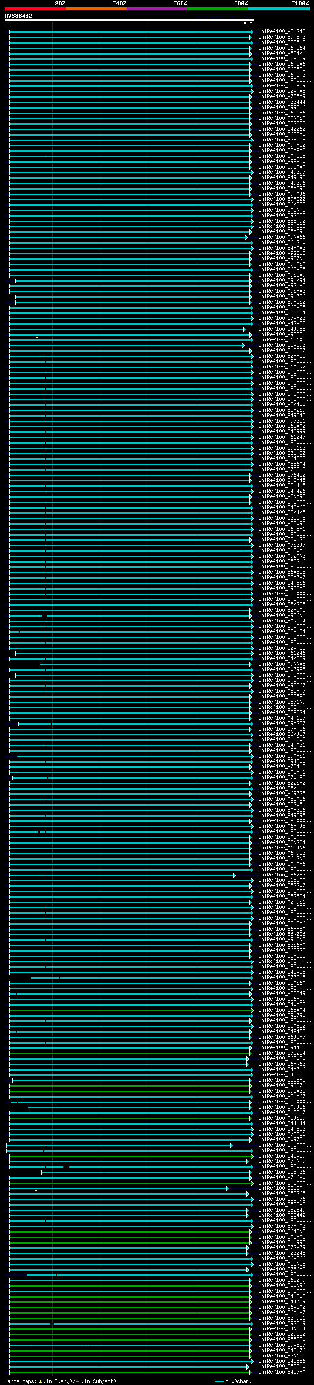The width and height of the screenshot is (314, 1385).
Task: Click the purple ~60% identity legend segment
Action: click(157, 9)
